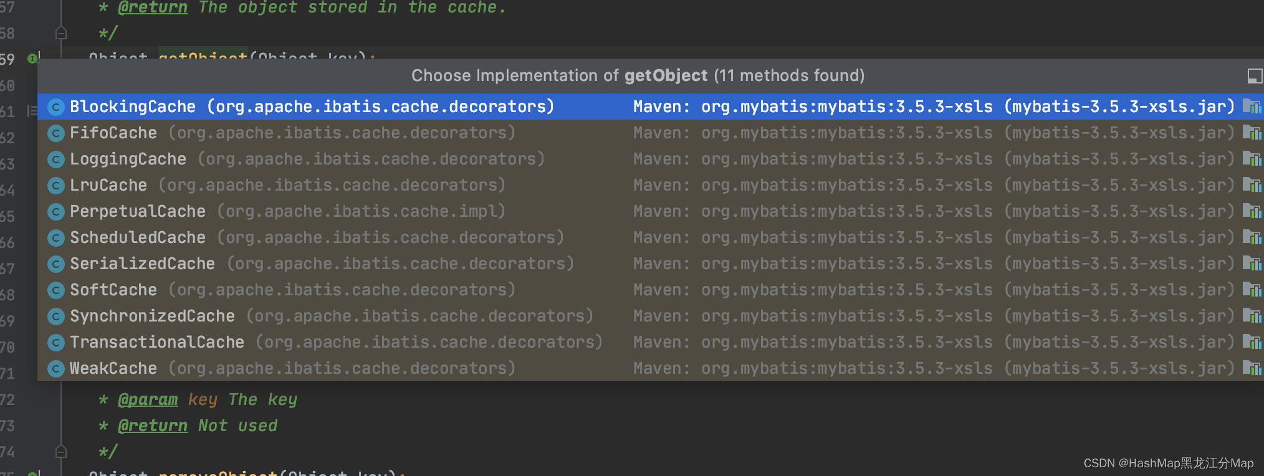The height and width of the screenshot is (476, 1264).
Task: Choose PerpetualCache in cache.impl package
Action: [x=651, y=211]
